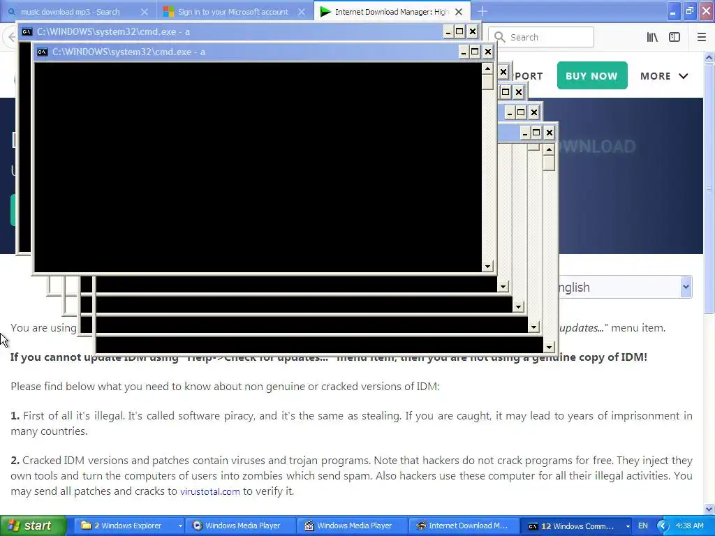The image size is (715, 536).
Task: Click the EN language indicator in tray
Action: (x=642, y=526)
